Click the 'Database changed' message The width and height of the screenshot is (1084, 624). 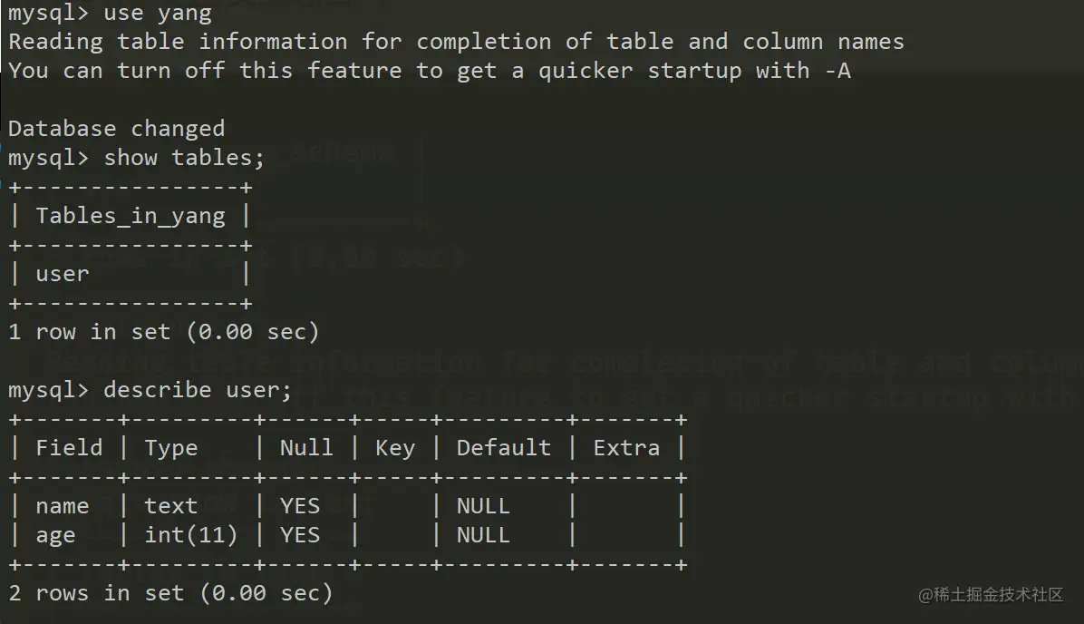pyautogui.click(x=116, y=129)
